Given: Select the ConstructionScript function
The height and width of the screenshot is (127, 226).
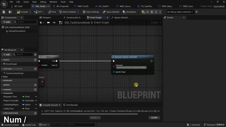Looking at the screenshot, I should [x=15, y=73].
